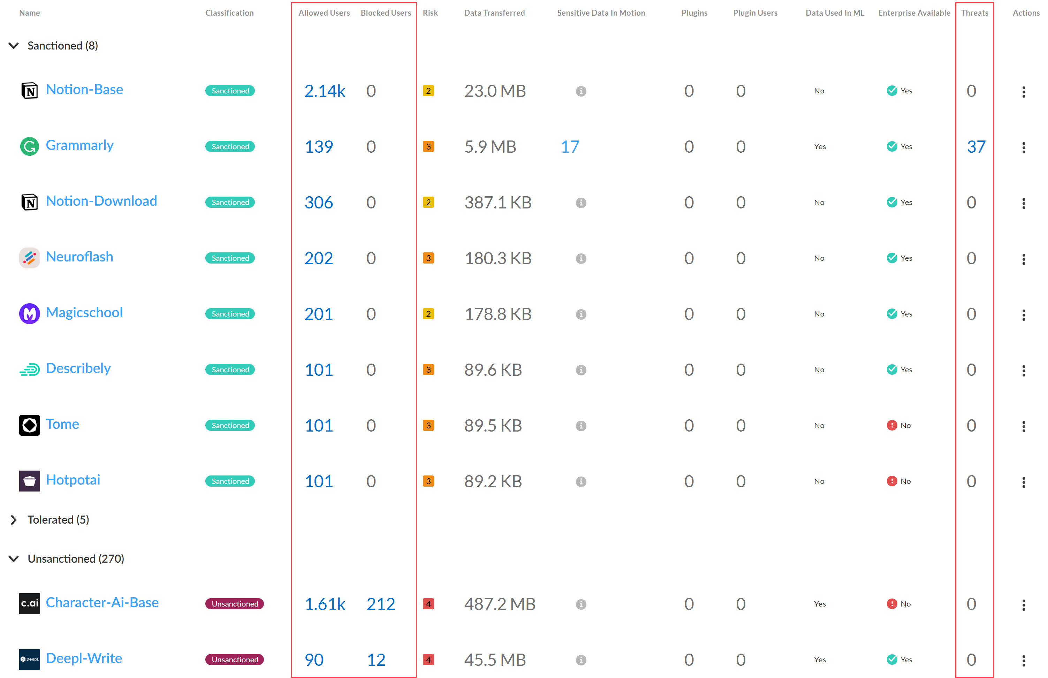This screenshot has height=678, width=1048.
Task: Click Character-Ai-Base c.ai logo icon
Action: (30, 603)
